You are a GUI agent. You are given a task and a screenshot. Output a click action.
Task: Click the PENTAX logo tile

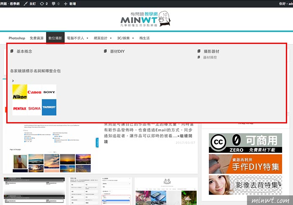(20, 108)
